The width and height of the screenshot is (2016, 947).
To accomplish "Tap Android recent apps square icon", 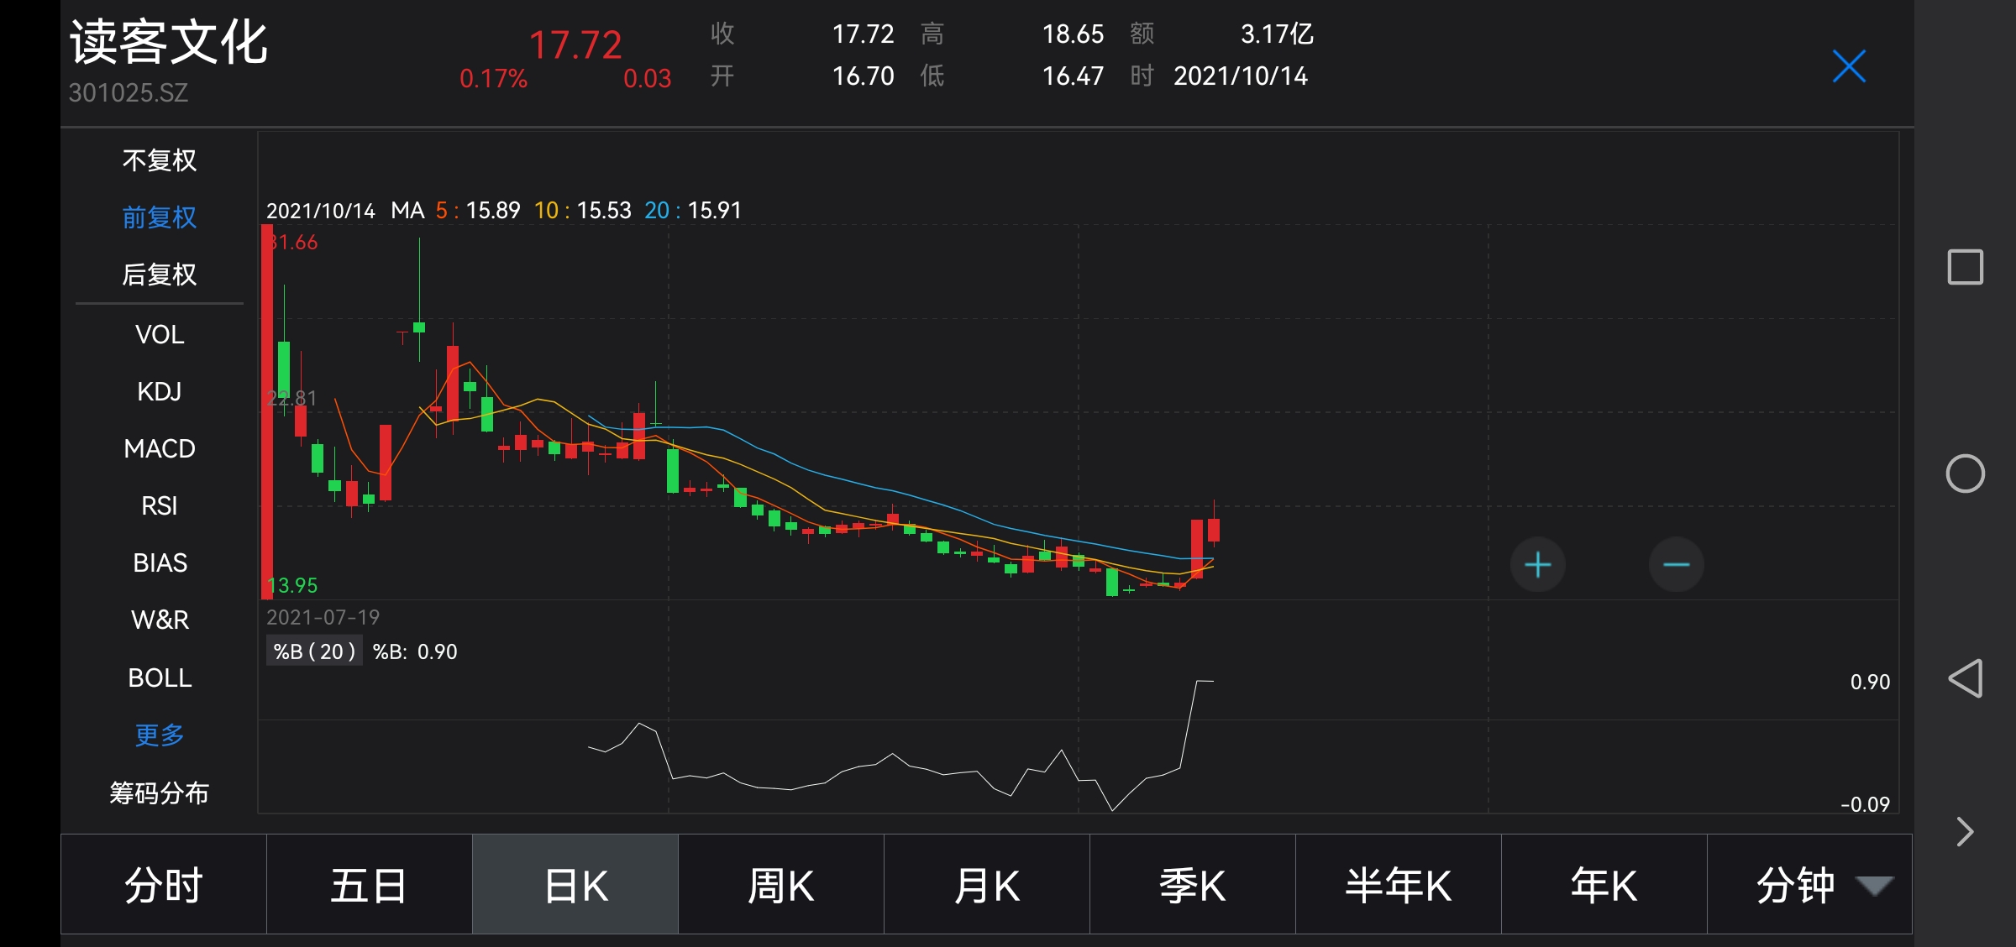I will click(1965, 267).
